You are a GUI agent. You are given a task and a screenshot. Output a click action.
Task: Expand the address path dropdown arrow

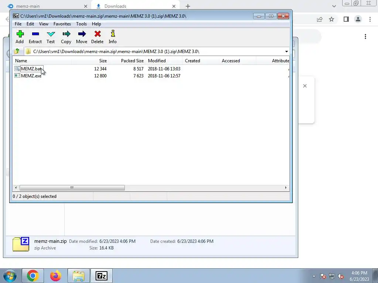286,52
